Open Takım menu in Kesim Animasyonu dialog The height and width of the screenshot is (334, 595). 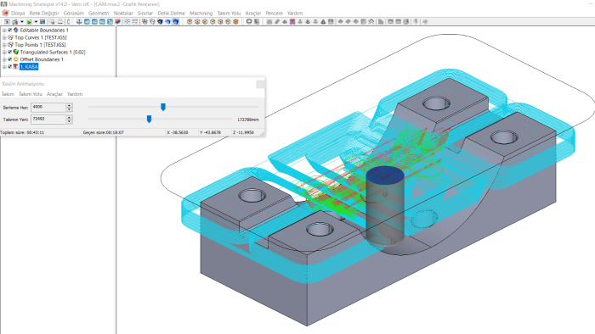(x=8, y=94)
